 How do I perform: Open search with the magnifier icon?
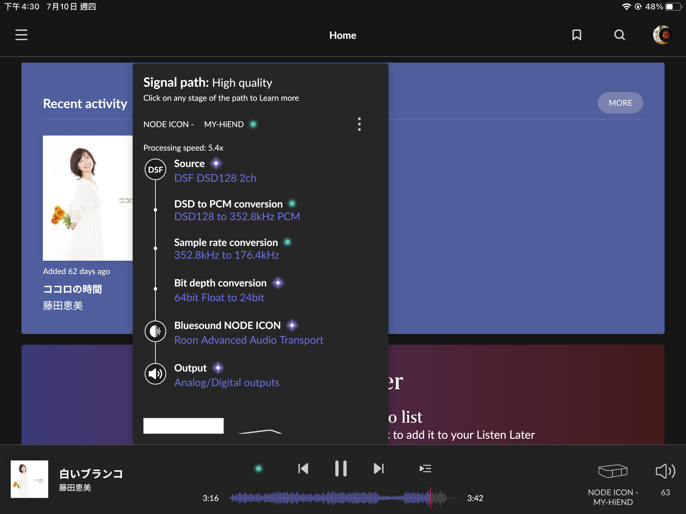[619, 35]
